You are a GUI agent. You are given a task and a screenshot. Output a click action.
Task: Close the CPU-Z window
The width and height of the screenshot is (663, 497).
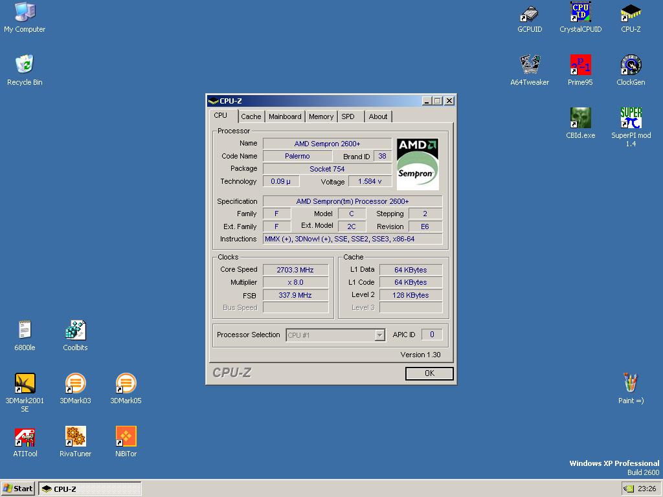click(449, 101)
